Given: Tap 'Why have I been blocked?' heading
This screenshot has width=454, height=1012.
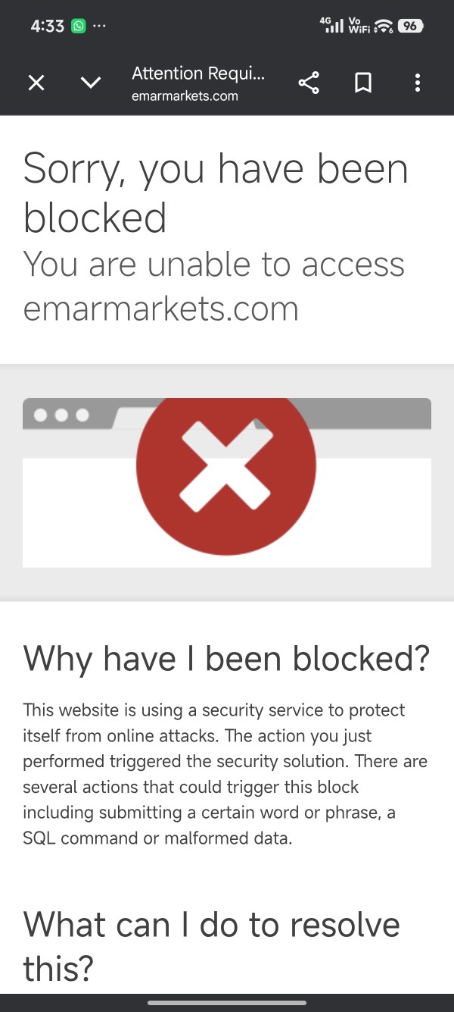Looking at the screenshot, I should [x=226, y=658].
